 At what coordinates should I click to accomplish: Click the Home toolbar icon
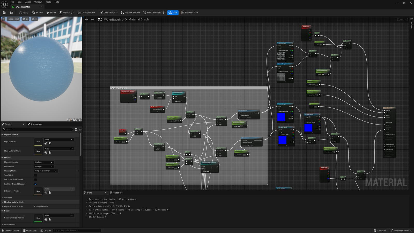51,12
